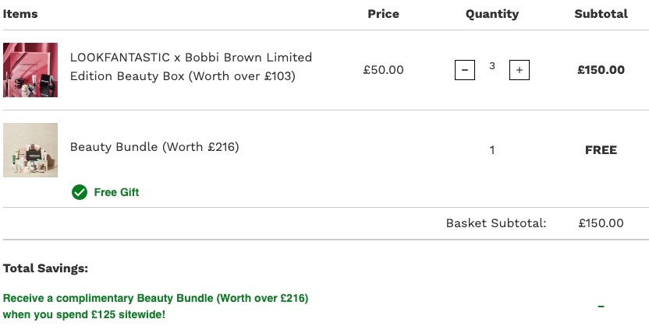Screen dimensions: 649x333
Task: Click the Basket Subtotal label
Action: (496, 223)
